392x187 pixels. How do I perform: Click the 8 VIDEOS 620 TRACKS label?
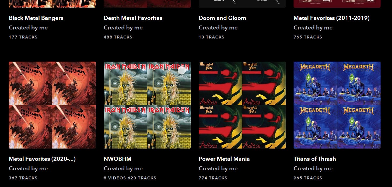[x=130, y=178]
